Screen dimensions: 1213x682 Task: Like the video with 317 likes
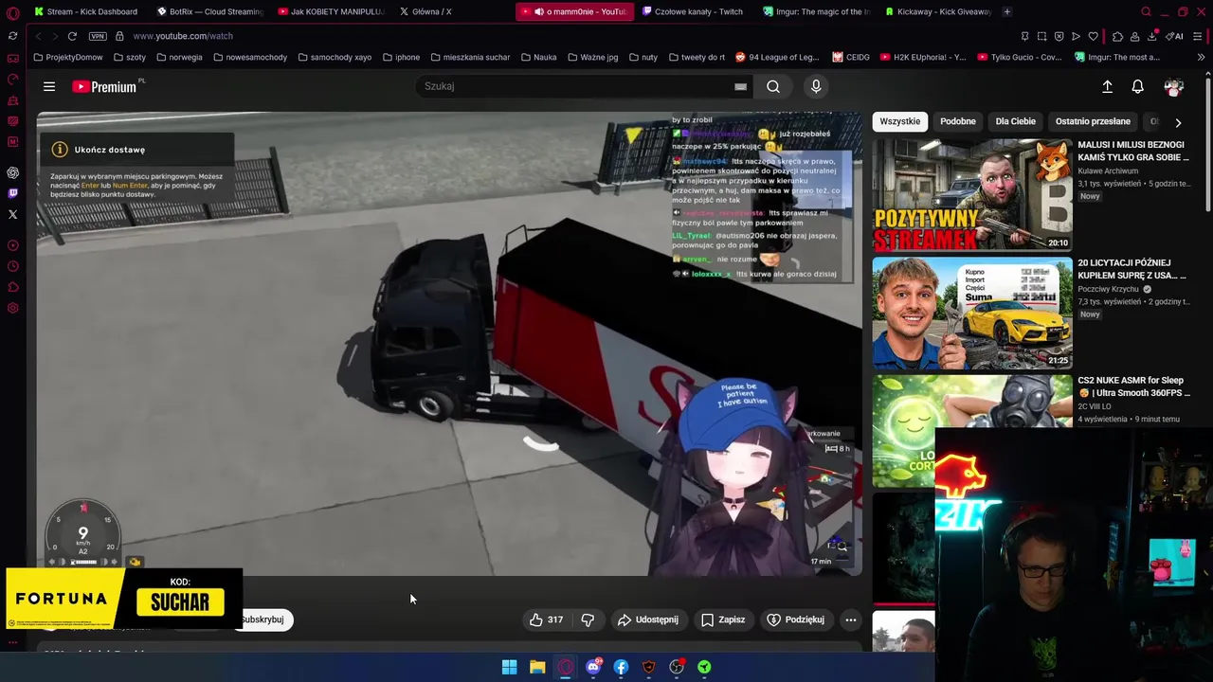pos(546,619)
